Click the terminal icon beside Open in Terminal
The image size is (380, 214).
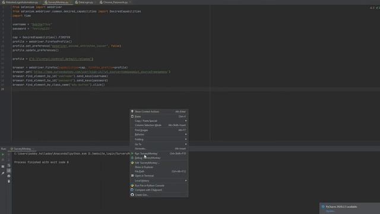132,176
